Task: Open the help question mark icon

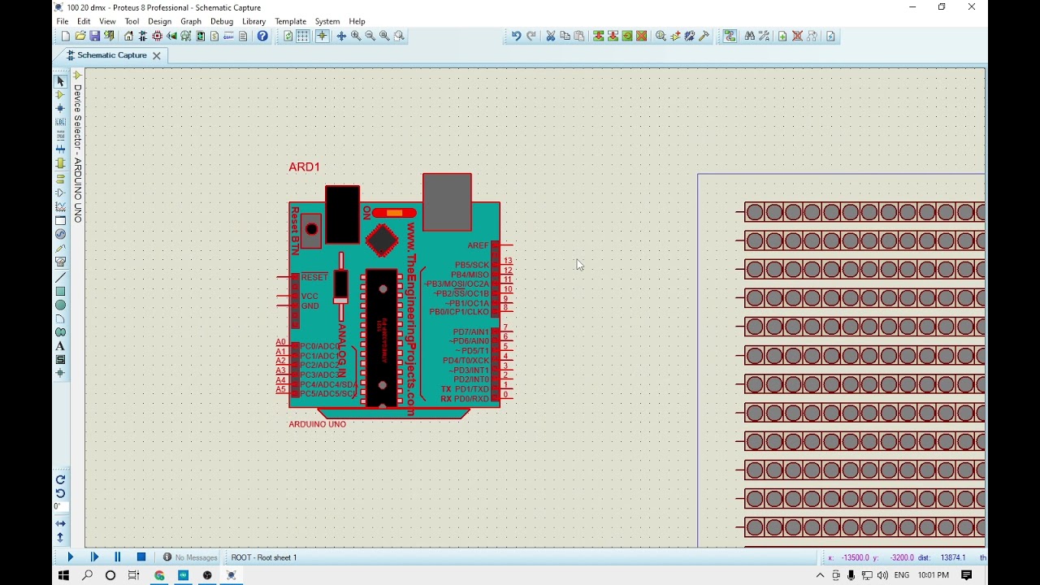Action: click(262, 36)
